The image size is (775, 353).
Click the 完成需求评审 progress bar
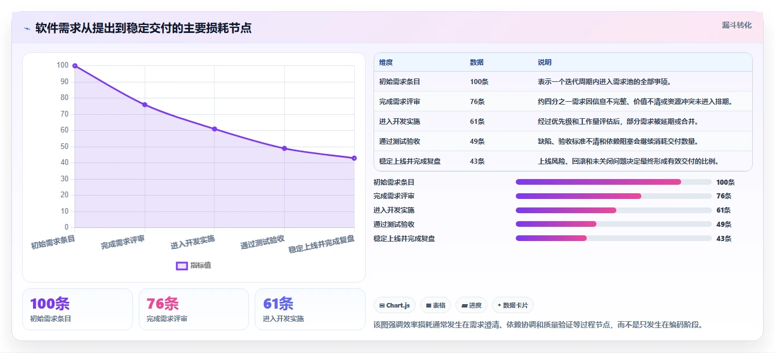(614, 196)
